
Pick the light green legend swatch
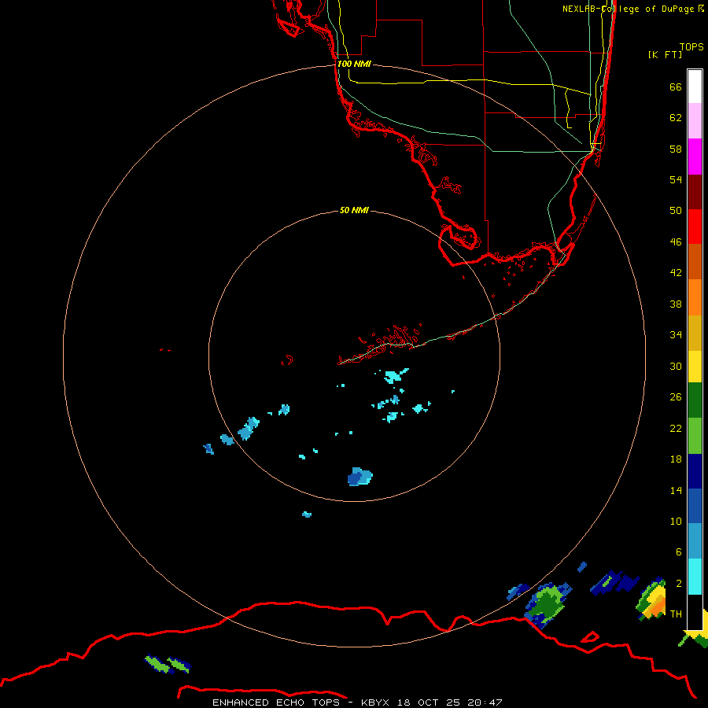point(695,436)
